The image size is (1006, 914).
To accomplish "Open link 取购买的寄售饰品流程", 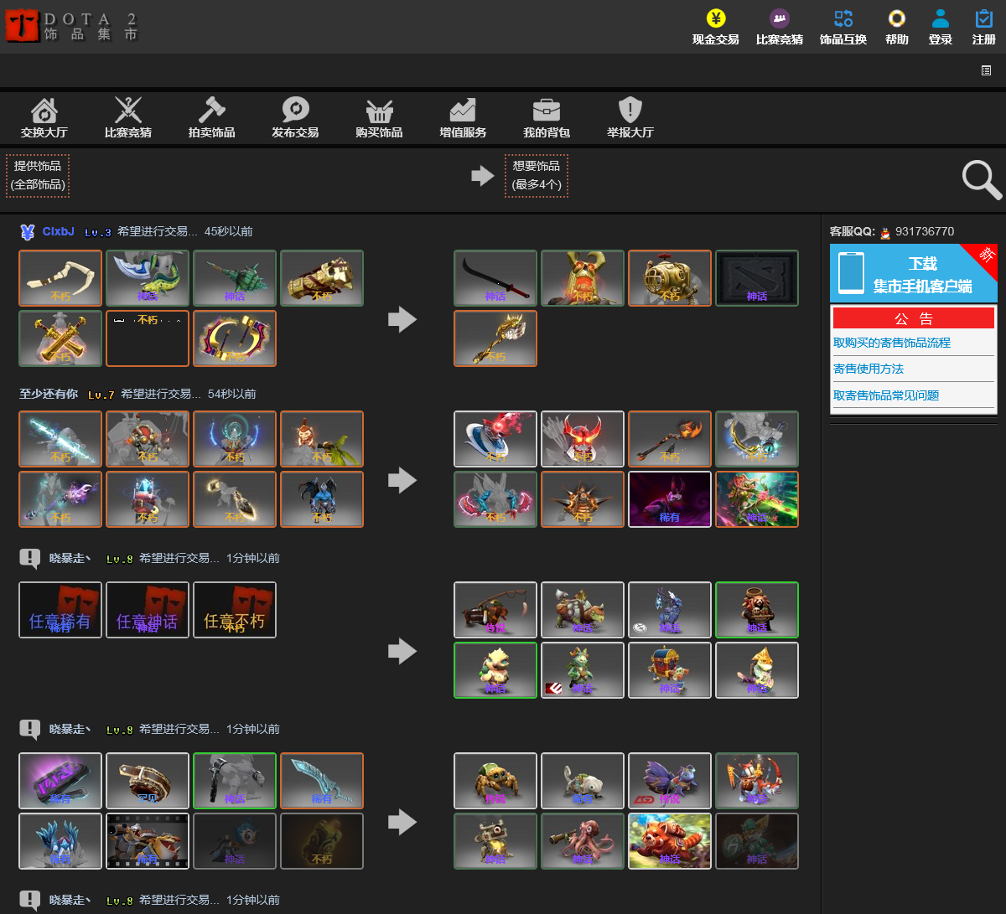I will pyautogui.click(x=891, y=343).
